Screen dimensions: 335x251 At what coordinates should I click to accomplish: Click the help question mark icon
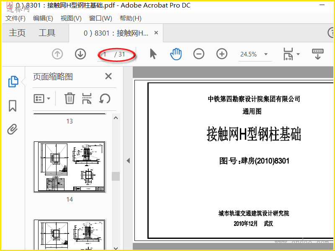[331, 33]
